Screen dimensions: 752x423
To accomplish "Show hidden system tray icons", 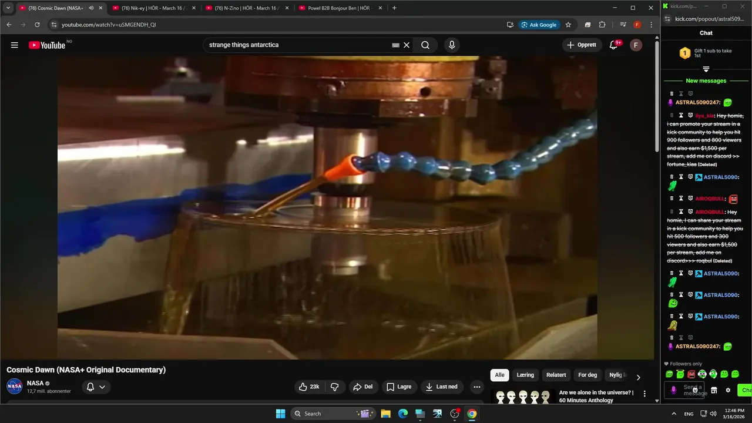I will [674, 414].
